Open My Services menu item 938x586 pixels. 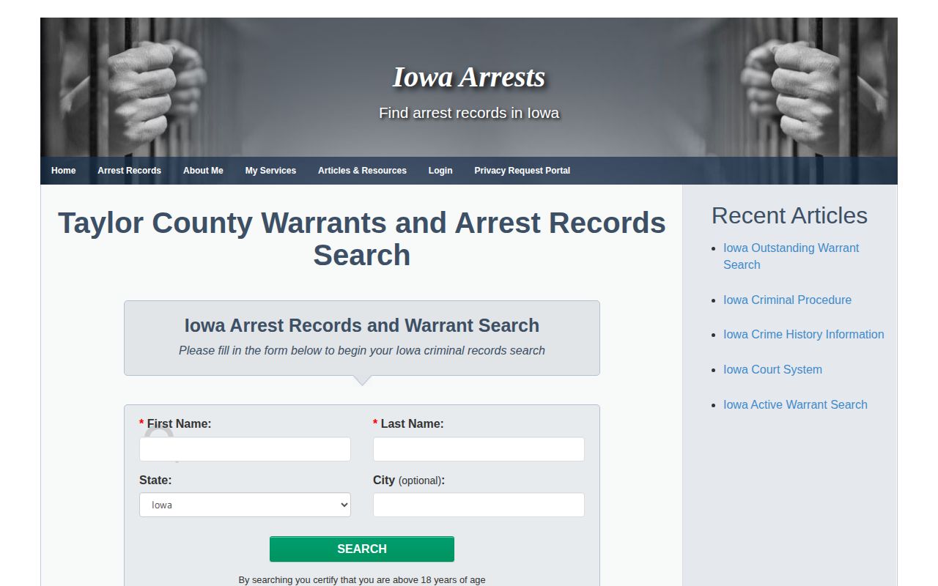click(270, 171)
